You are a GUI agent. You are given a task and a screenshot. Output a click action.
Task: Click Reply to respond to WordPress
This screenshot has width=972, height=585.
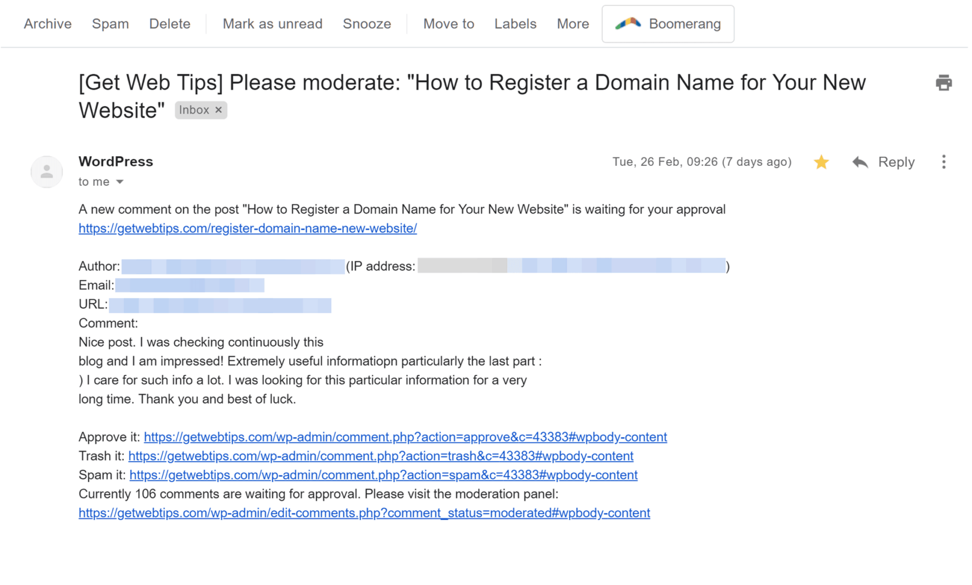pyautogui.click(x=896, y=162)
